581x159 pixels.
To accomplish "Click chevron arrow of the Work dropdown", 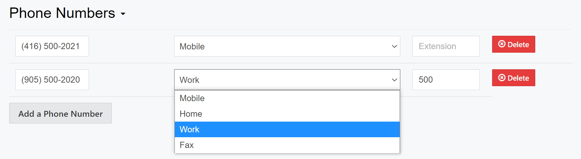I will coord(394,80).
